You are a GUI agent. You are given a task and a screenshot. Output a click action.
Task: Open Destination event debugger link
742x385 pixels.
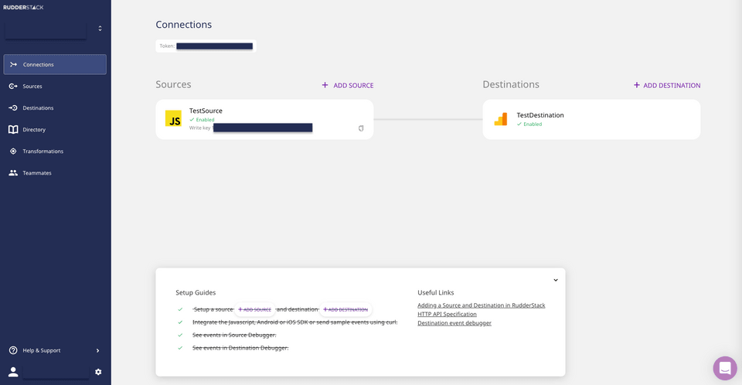(454, 323)
